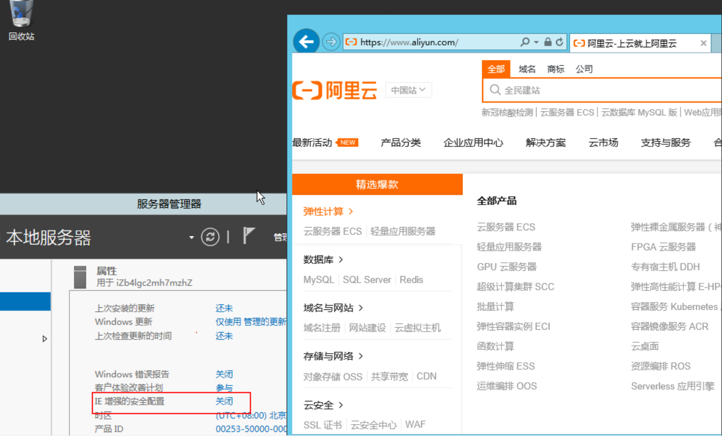Click the 阿里云 logo on the webpage
The width and height of the screenshot is (722, 436).
(x=334, y=90)
